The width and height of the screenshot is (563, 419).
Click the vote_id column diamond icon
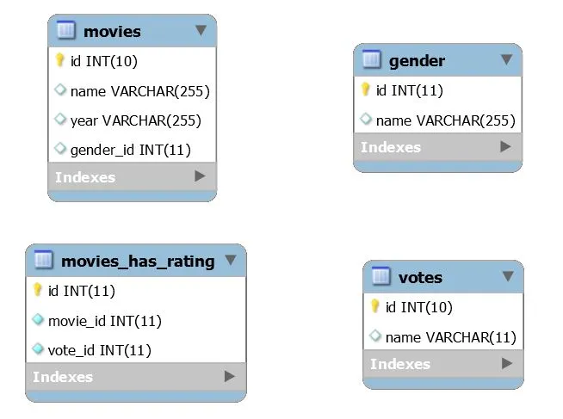pos(38,349)
